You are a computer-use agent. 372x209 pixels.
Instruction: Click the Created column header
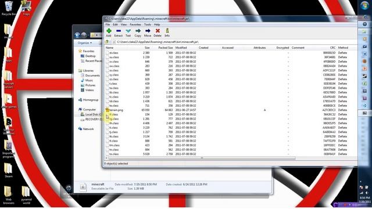[203, 48]
